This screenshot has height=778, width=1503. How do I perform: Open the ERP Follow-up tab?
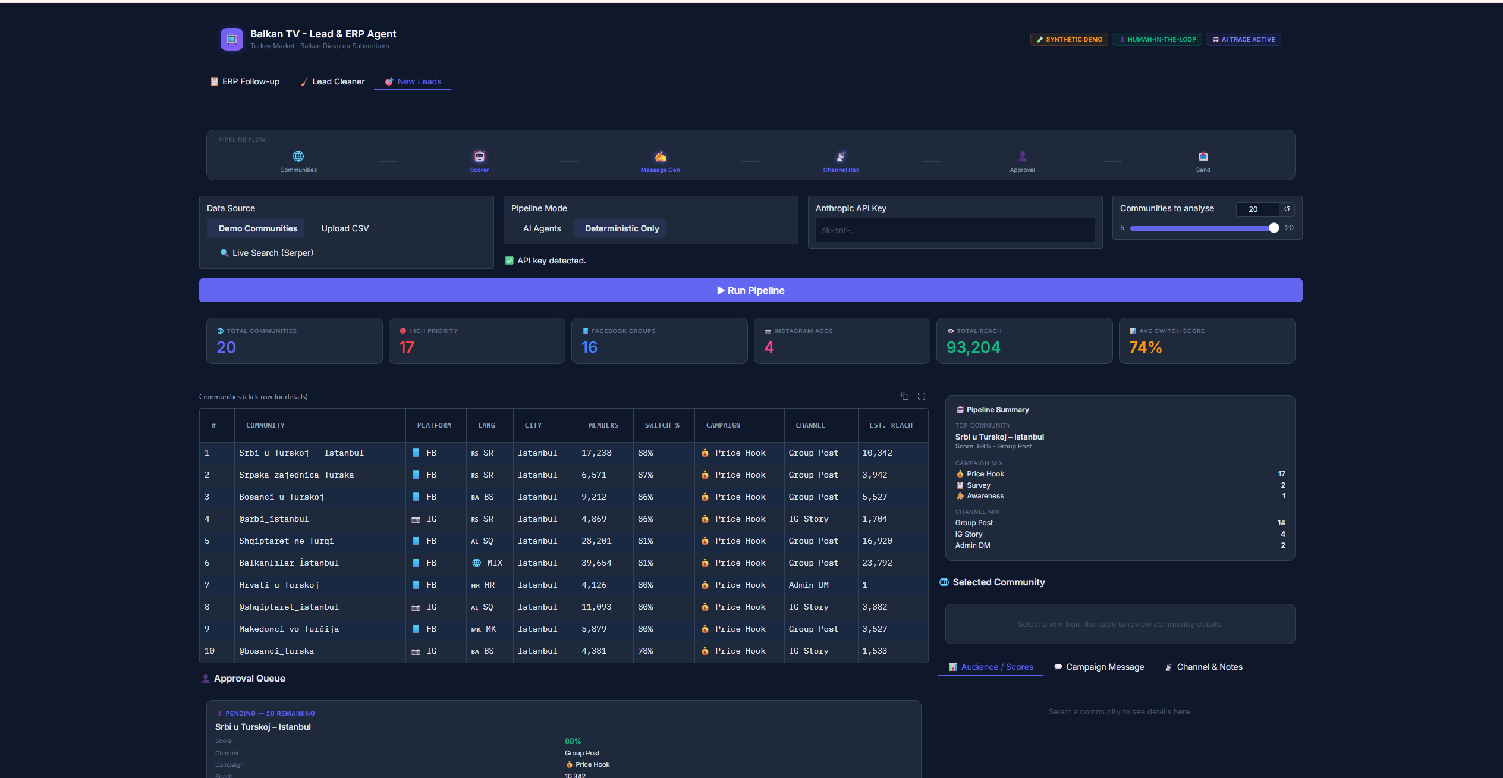(244, 81)
